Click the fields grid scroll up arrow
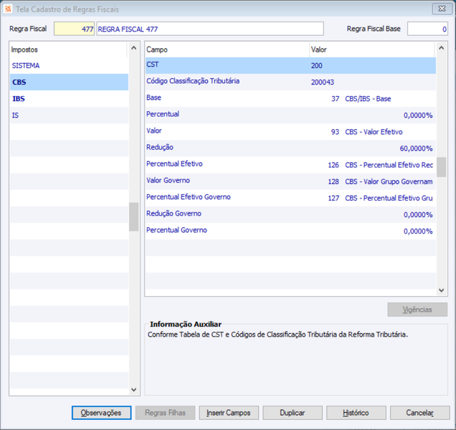 441,48
